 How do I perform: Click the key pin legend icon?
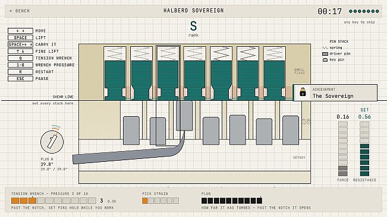(x=325, y=60)
